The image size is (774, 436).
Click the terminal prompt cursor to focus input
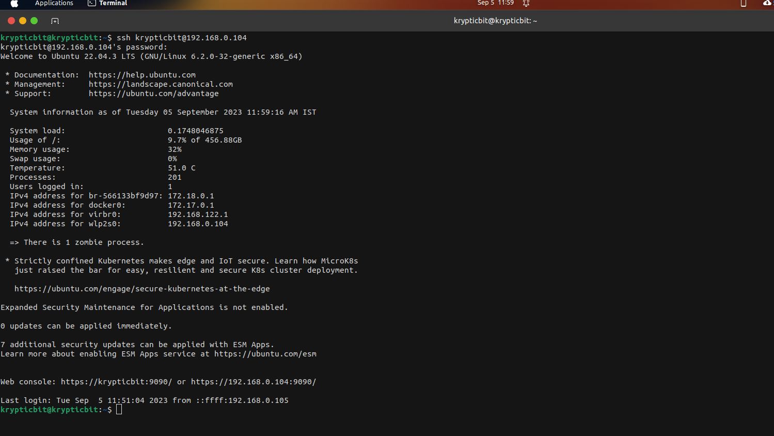[x=119, y=409]
